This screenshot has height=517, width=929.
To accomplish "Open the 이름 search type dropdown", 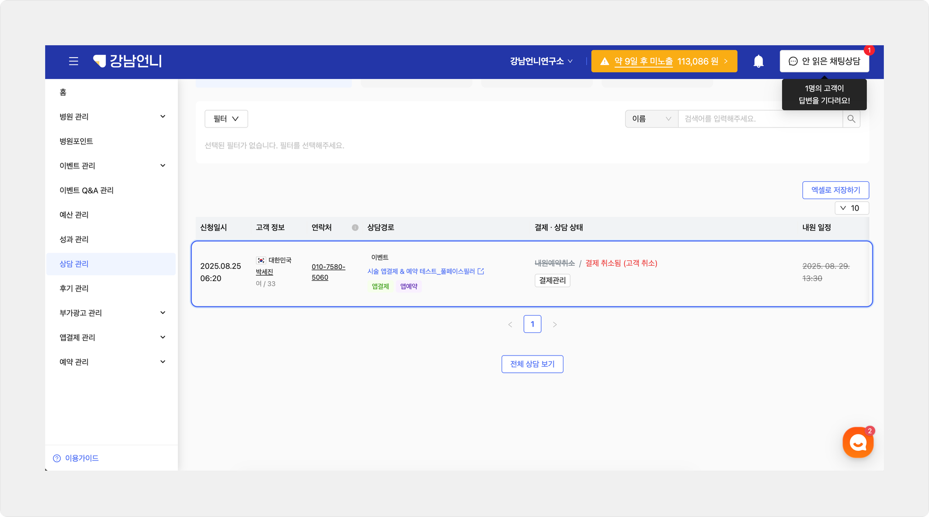I will tap(651, 119).
